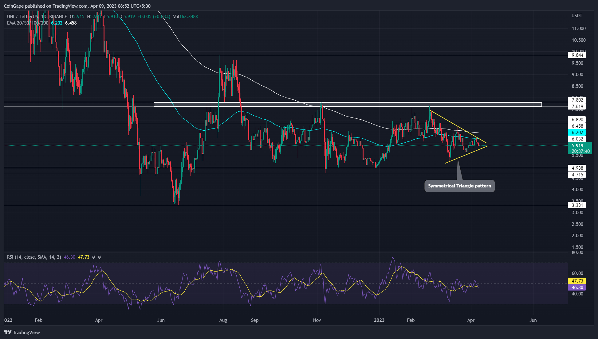Click the purple 46.30 RSI value label
This screenshot has height=339, width=598.
click(577, 287)
